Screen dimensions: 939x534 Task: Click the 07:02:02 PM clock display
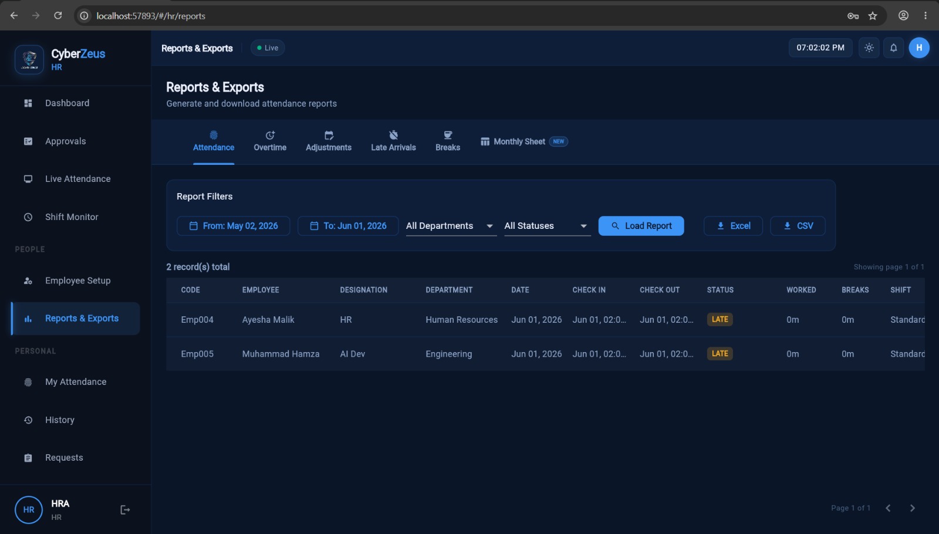[x=820, y=48]
